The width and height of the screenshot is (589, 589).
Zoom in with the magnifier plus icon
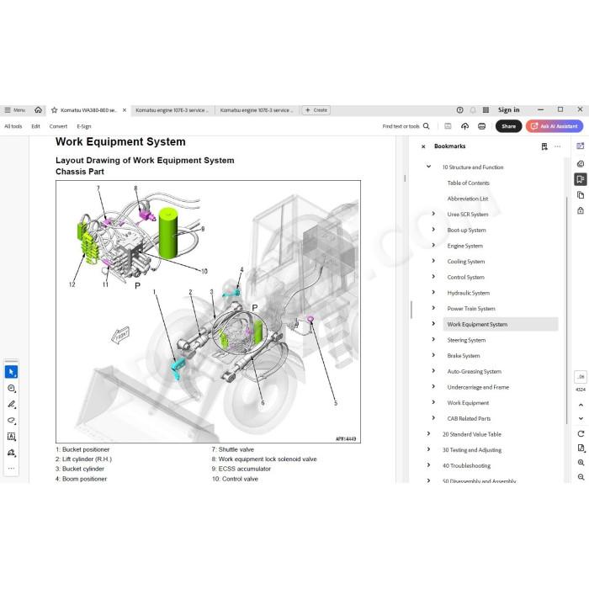pyautogui.click(x=581, y=463)
